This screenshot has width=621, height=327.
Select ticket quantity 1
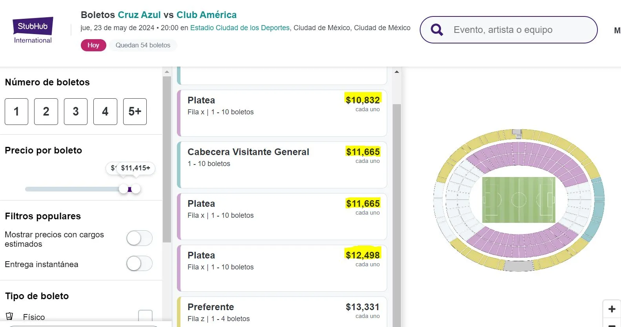point(16,112)
